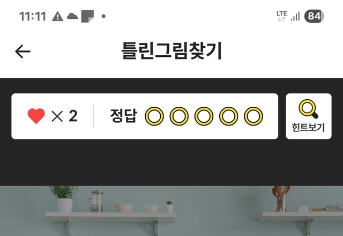Click the 힌트보기 button label
The width and height of the screenshot is (343, 236).
(x=309, y=128)
